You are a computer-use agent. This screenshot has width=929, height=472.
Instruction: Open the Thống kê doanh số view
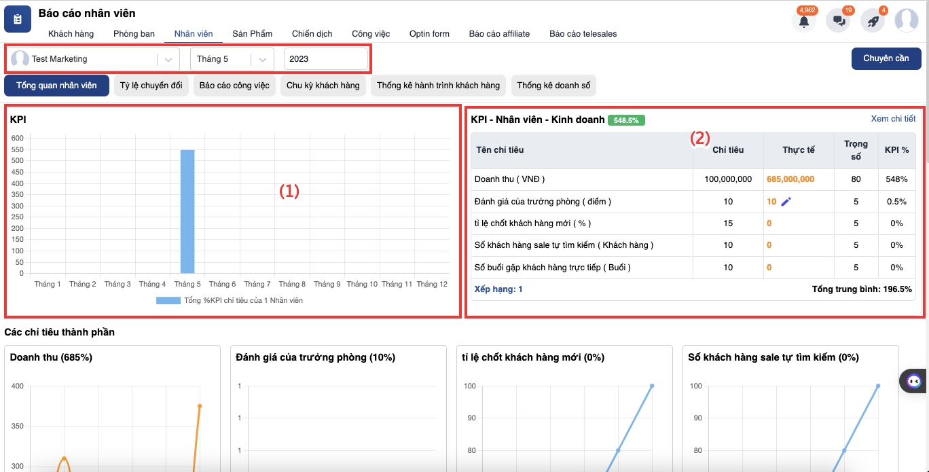point(553,86)
